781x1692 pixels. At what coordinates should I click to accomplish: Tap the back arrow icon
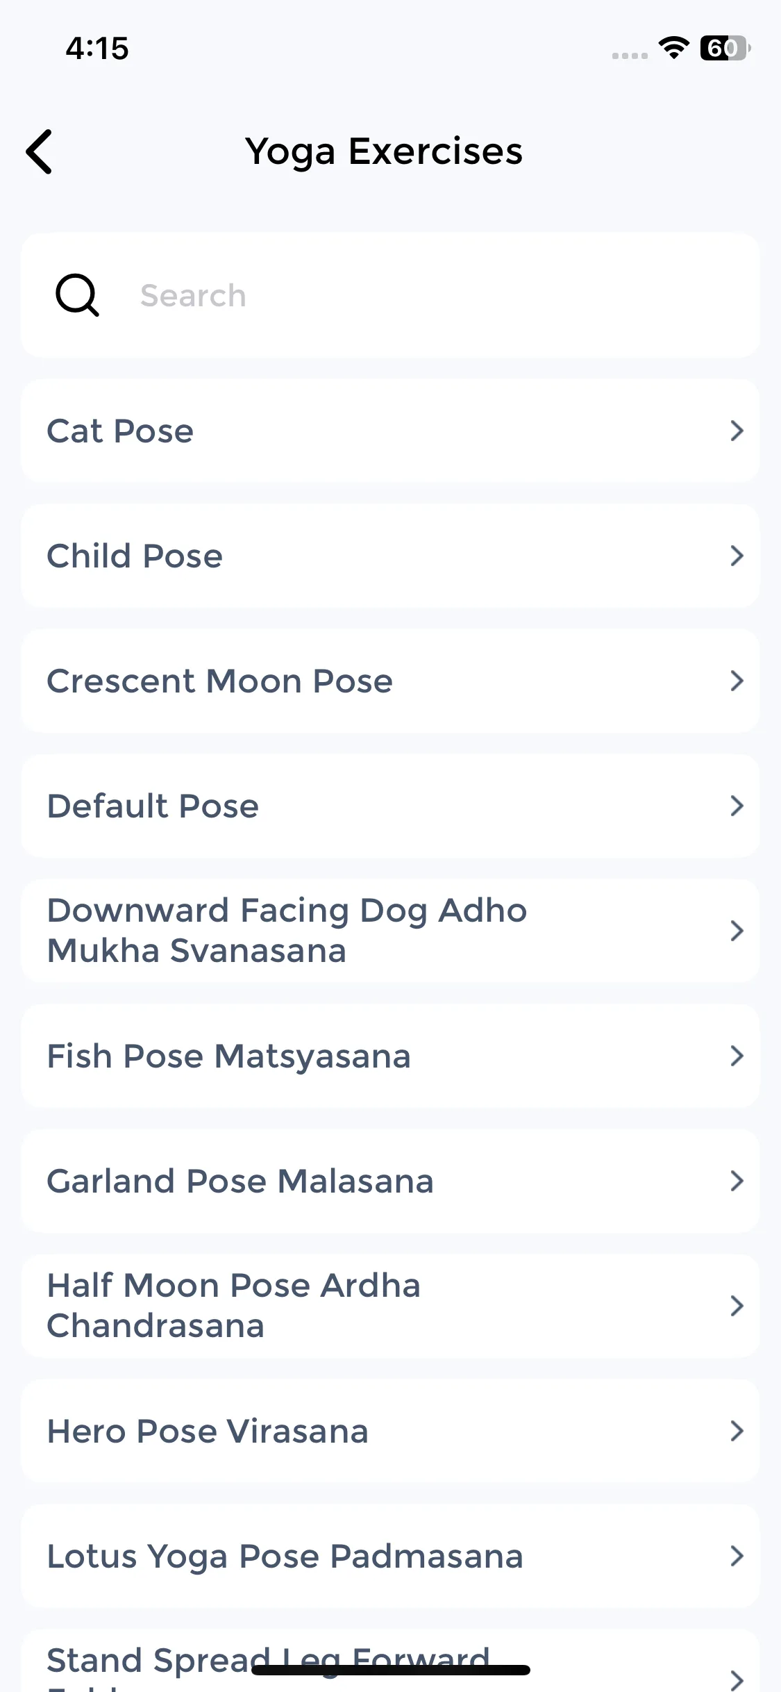[x=40, y=151]
